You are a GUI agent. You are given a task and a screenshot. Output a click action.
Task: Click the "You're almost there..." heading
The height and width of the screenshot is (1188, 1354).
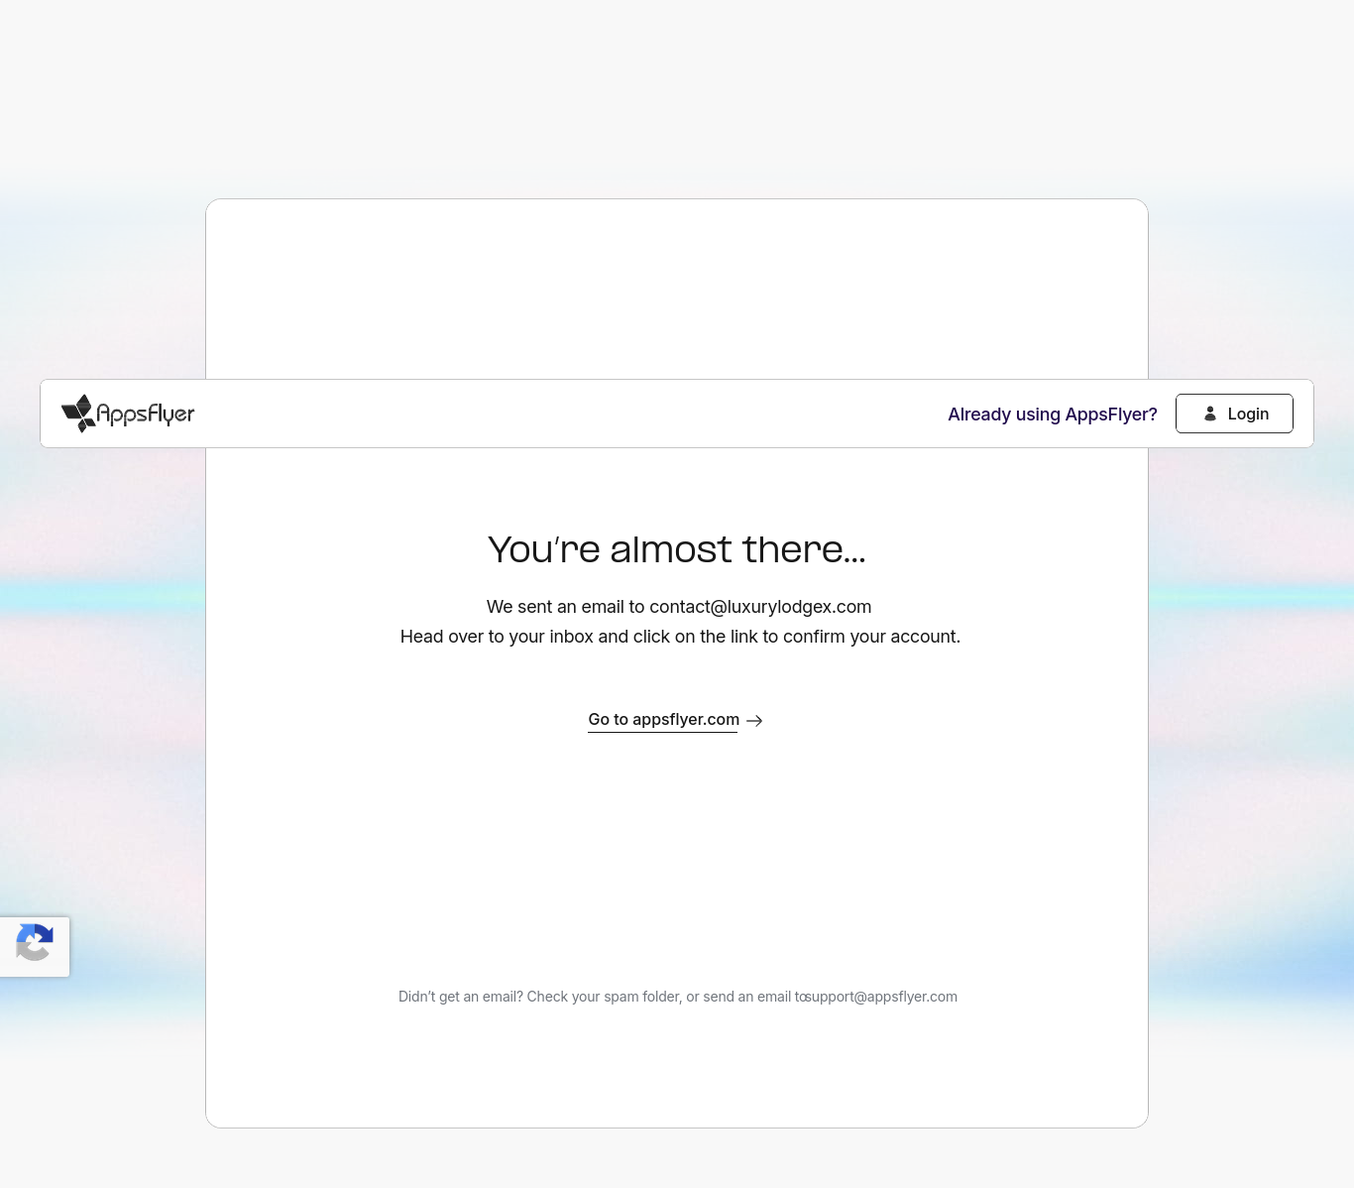pos(676,549)
